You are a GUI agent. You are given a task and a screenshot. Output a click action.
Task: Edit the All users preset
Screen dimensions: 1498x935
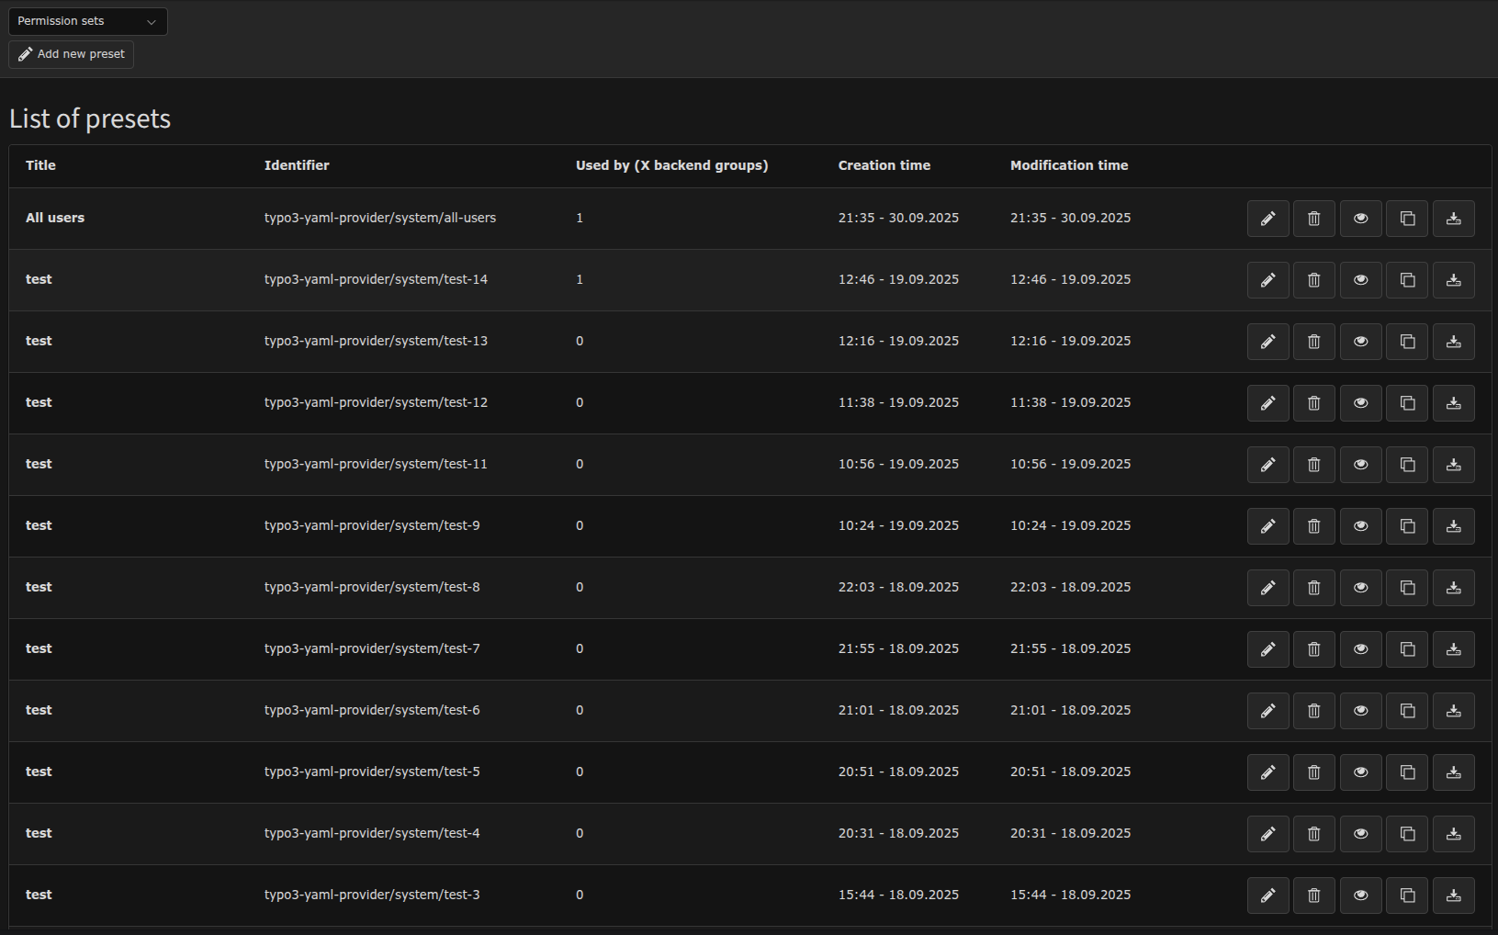coord(1267,219)
